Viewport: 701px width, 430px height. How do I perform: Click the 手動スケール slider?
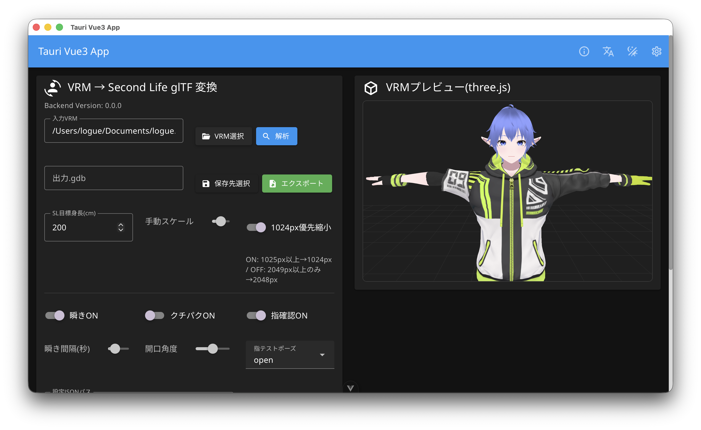pyautogui.click(x=221, y=221)
